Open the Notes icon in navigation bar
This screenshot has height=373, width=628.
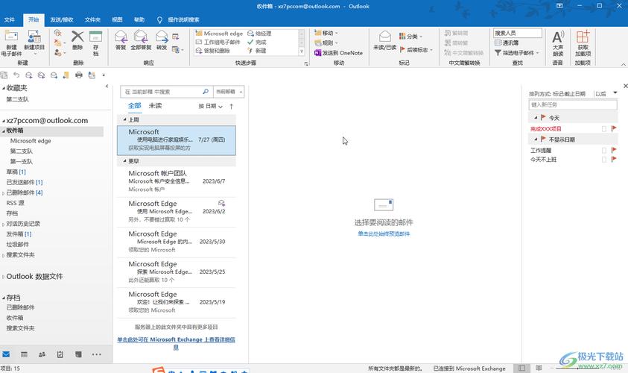[x=78, y=354]
